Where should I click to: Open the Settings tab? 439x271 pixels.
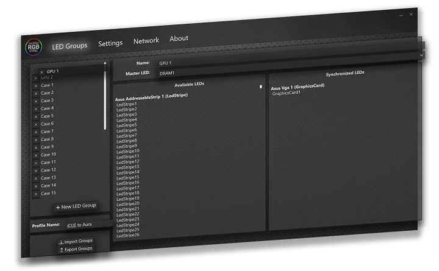110,43
